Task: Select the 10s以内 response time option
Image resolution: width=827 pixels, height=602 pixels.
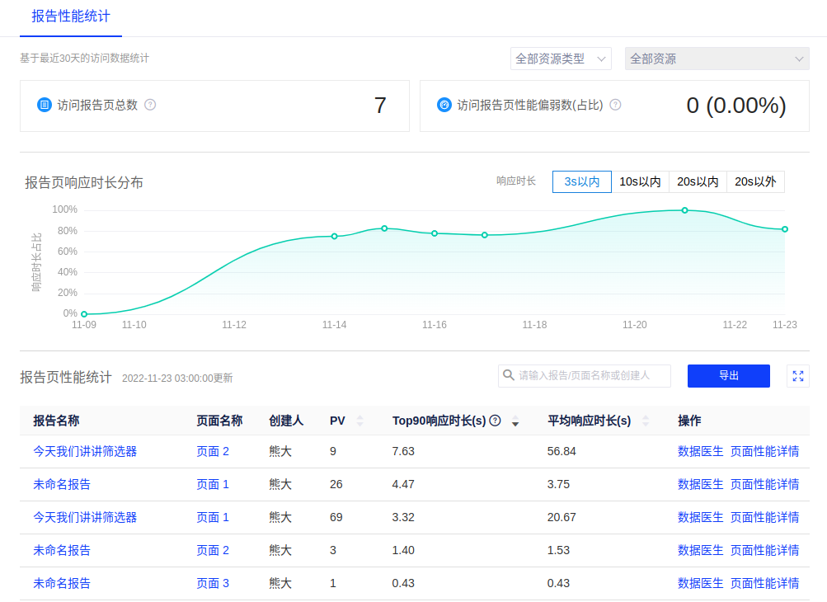Action: 640,181
